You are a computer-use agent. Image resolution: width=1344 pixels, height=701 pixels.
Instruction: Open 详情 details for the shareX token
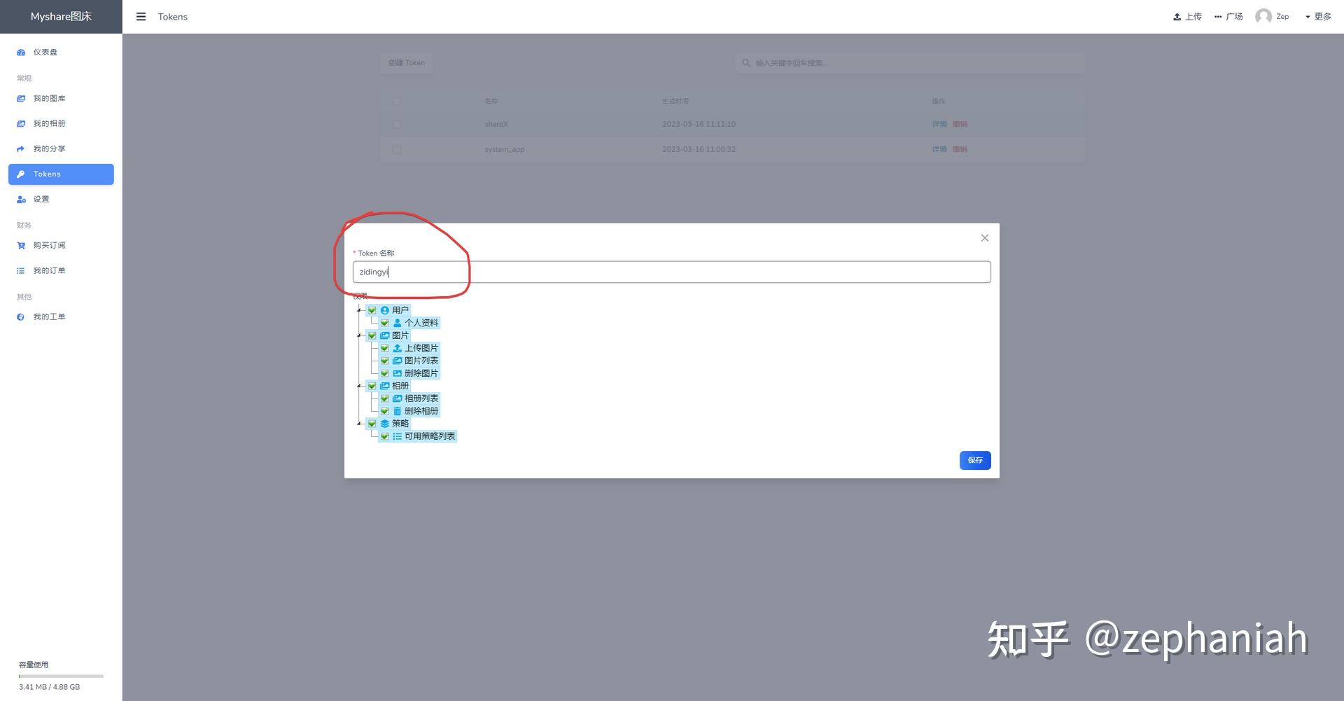(939, 124)
